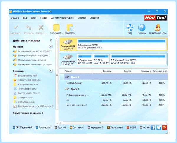
Task: Select the C:(NTFS) 68.2 ГБ partition block
Action: point(101,59)
